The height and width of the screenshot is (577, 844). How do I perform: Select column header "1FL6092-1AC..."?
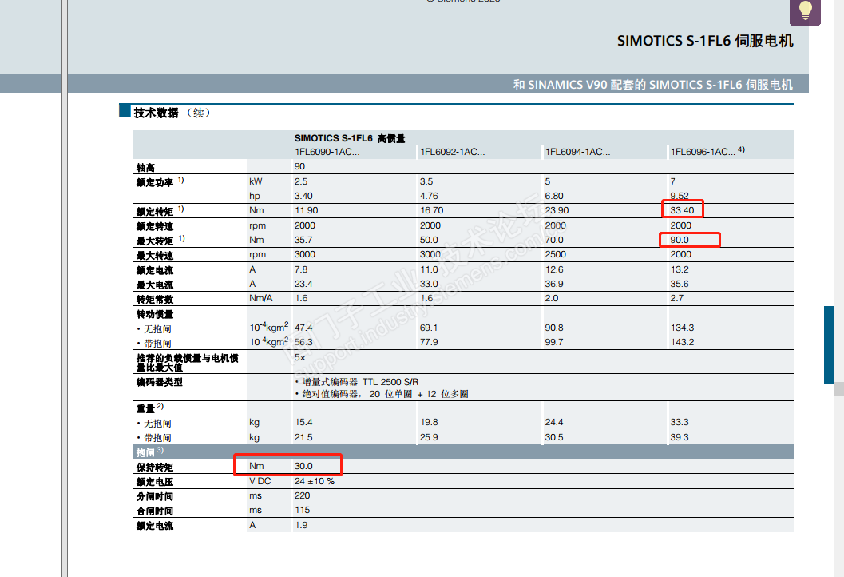452,152
